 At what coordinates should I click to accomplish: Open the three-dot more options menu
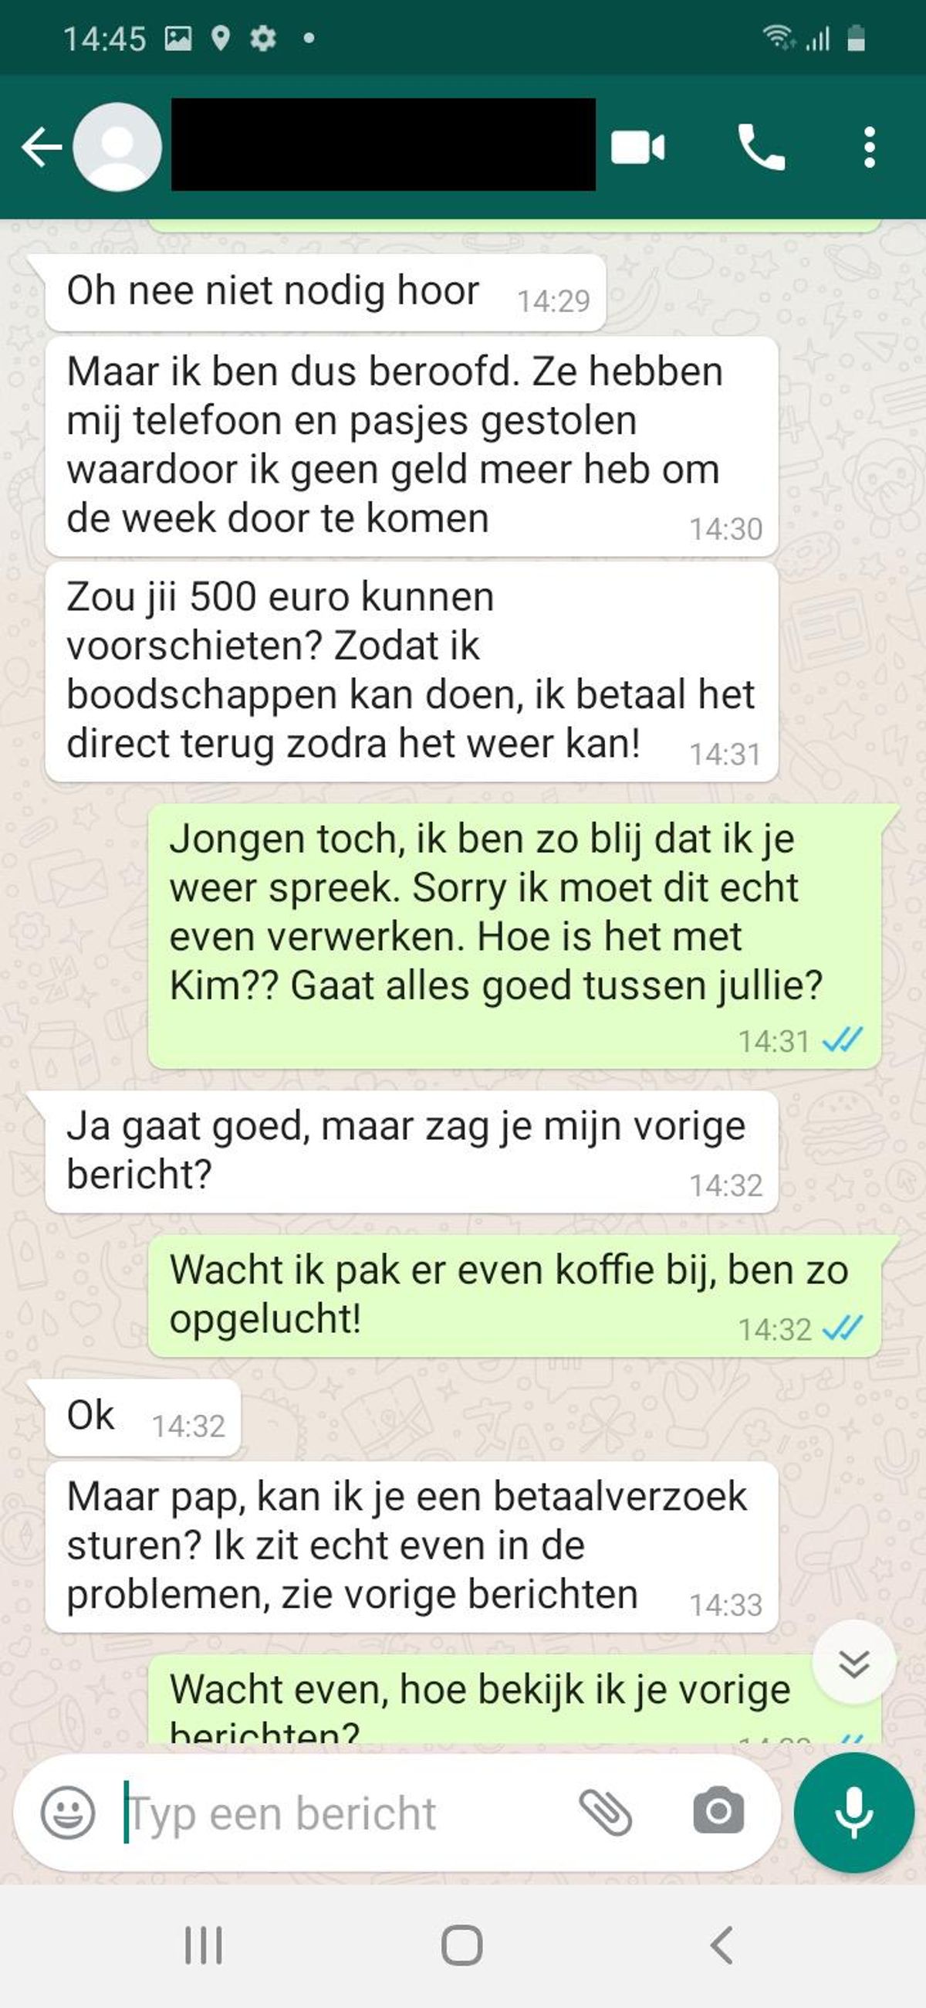870,147
